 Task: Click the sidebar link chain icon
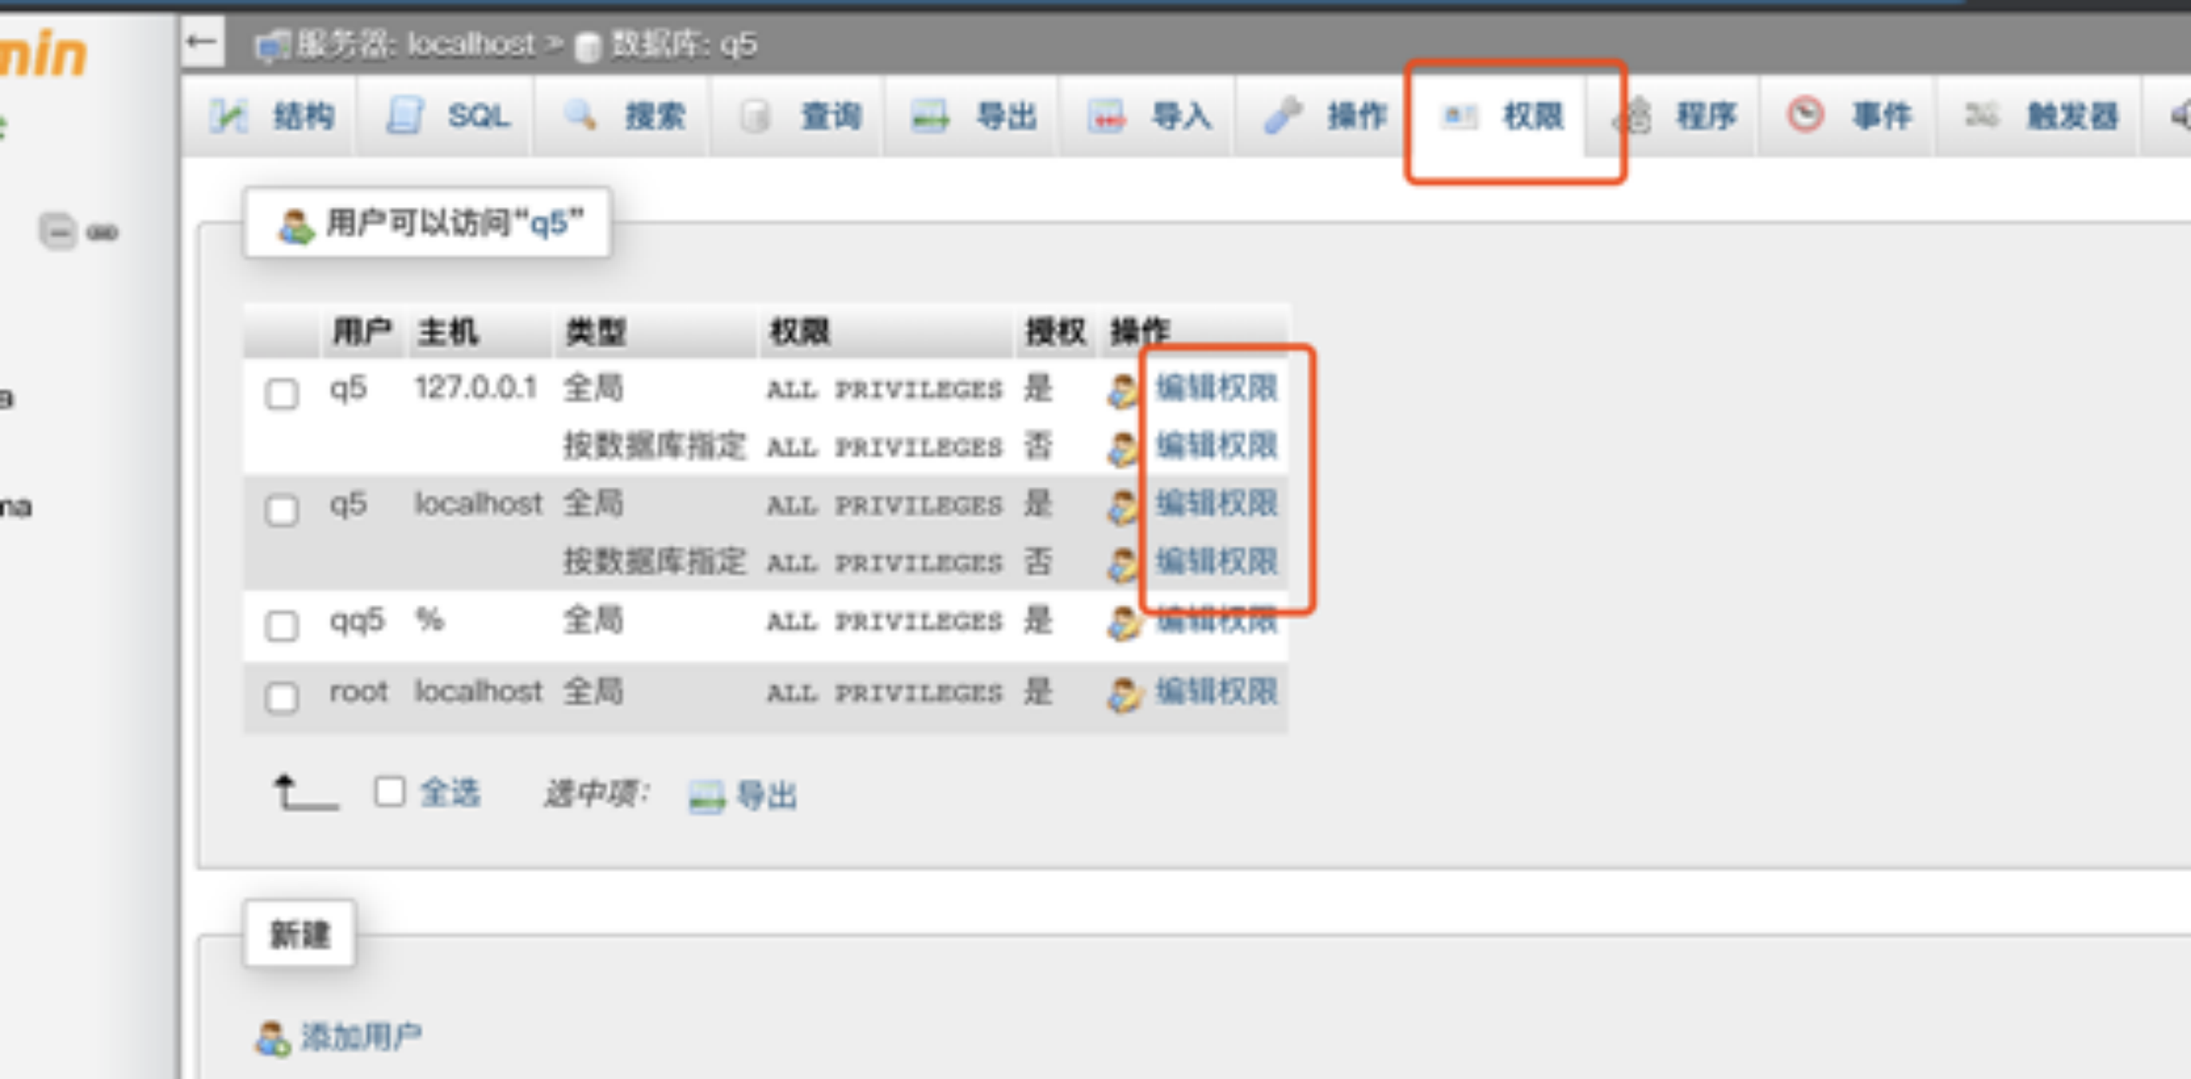pyautogui.click(x=103, y=232)
